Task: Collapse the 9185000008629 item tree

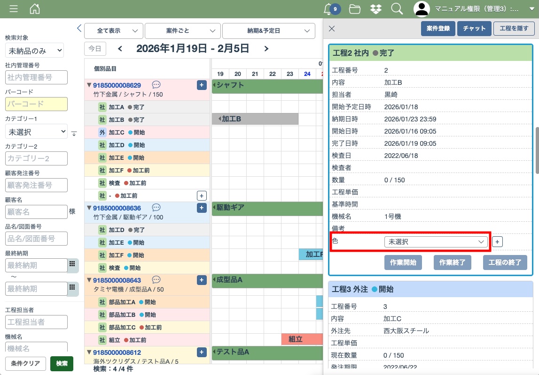Action: [89, 85]
